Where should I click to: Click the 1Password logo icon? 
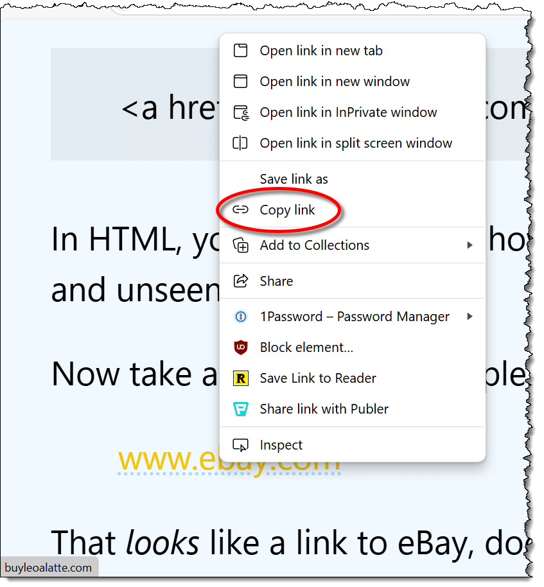coord(241,317)
